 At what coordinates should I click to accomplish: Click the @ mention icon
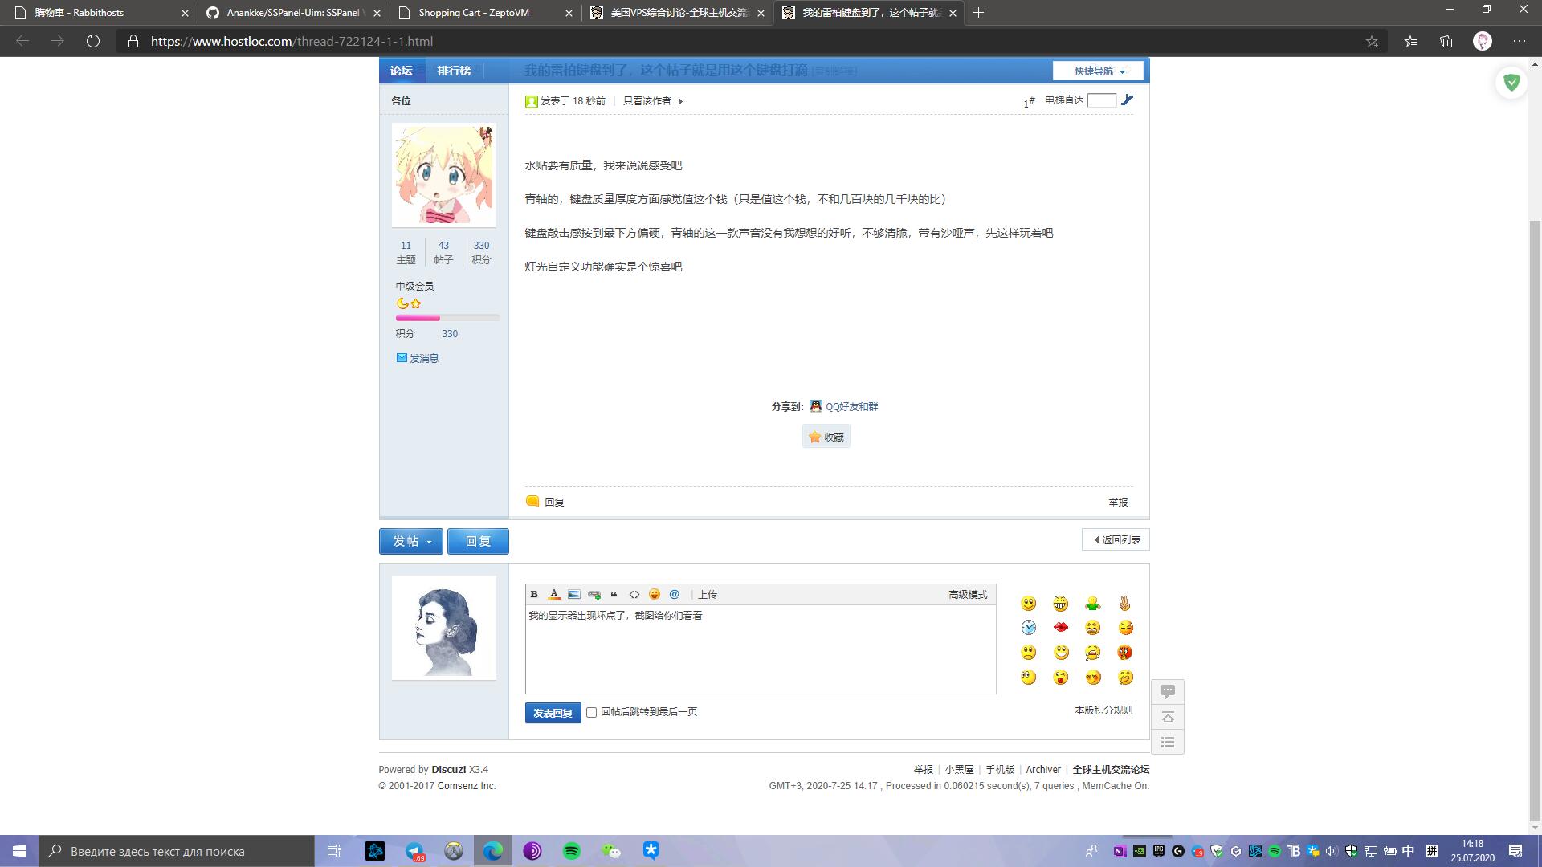tap(675, 594)
